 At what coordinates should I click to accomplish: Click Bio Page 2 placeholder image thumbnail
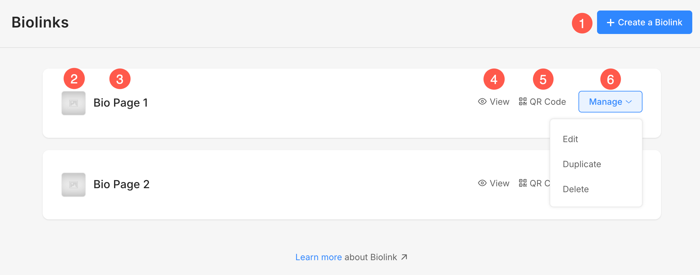(x=74, y=185)
